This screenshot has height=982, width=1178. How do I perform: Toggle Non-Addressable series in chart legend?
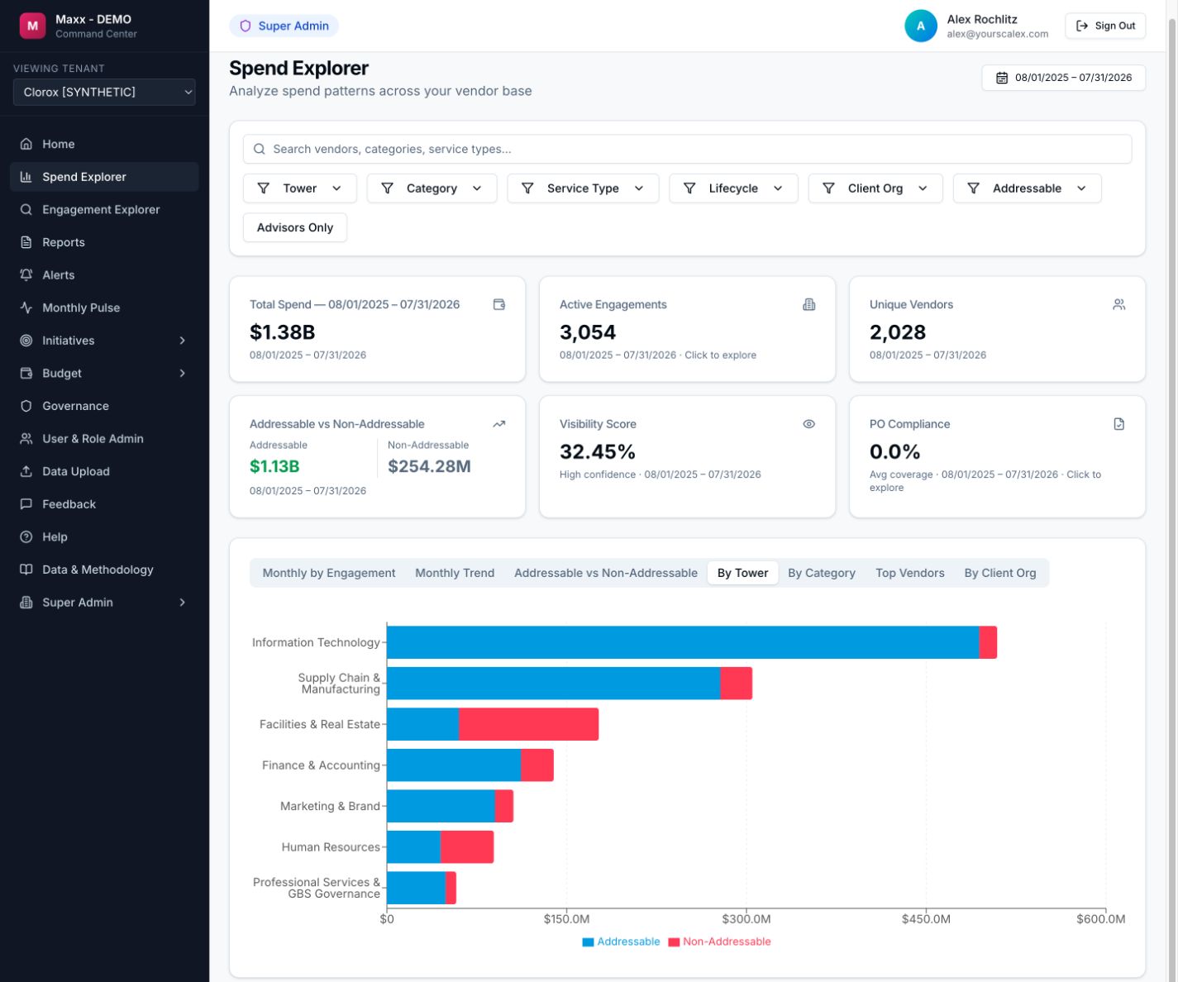[x=720, y=941]
